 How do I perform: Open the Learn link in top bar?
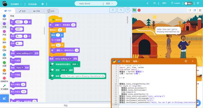176,3
